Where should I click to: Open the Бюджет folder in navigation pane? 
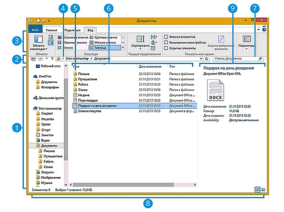(45, 114)
